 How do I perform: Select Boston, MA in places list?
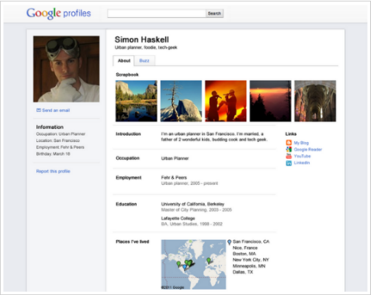coord(244,254)
